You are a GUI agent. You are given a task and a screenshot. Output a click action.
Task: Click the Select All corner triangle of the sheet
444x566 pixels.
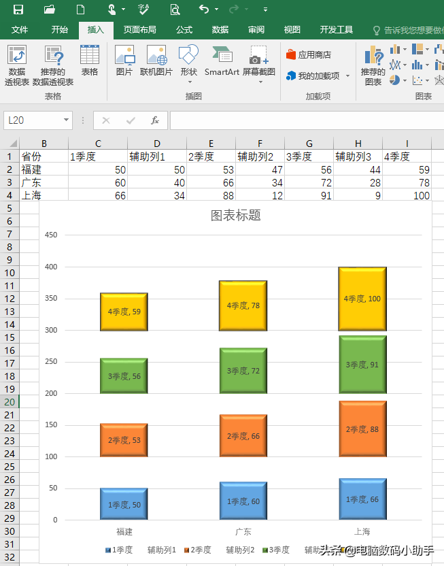click(x=13, y=144)
